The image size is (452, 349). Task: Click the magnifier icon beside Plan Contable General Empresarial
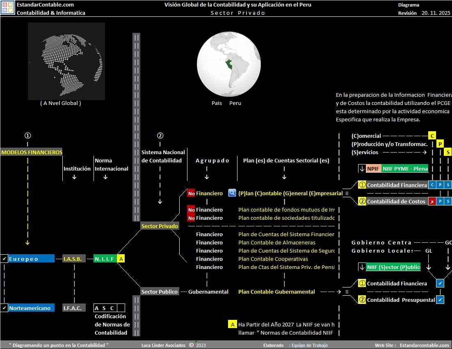(232, 193)
